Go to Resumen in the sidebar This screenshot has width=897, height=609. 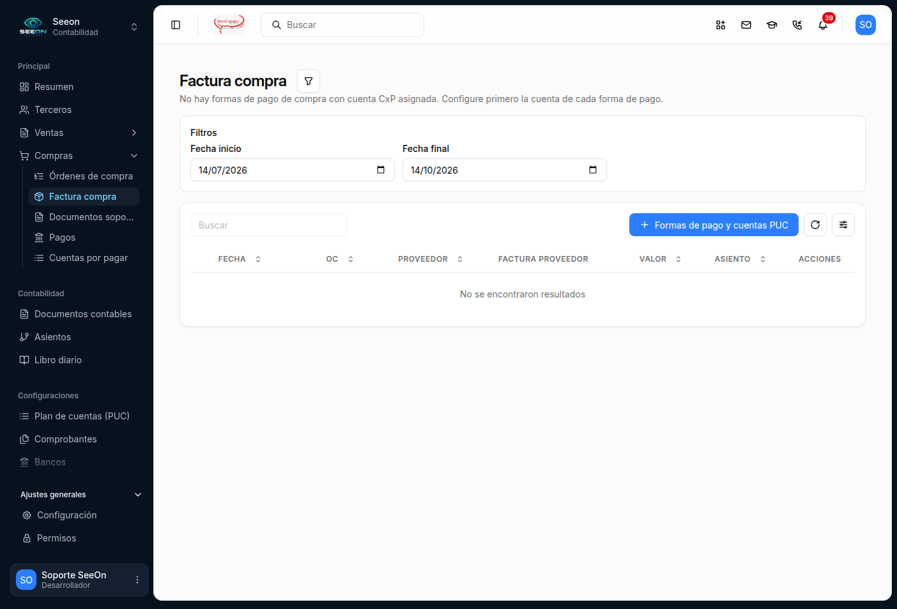click(x=79, y=87)
